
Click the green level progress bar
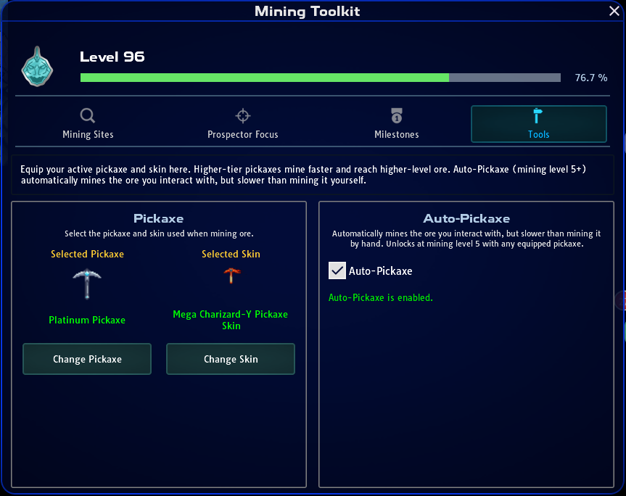pos(320,78)
